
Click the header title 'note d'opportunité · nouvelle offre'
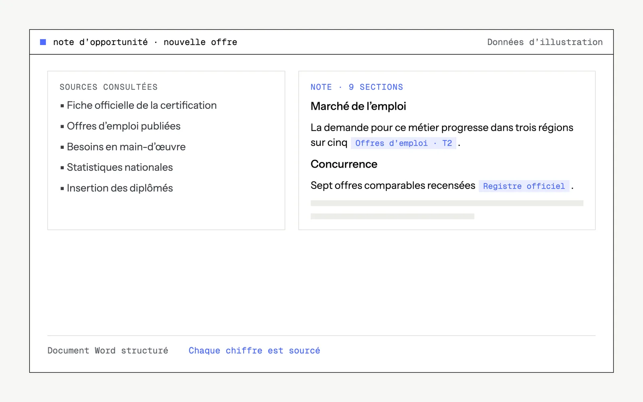pos(145,42)
